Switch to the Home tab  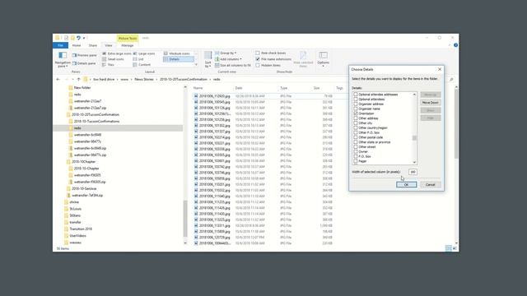pyautogui.click(x=77, y=45)
